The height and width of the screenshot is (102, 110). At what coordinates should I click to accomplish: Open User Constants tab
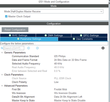(83, 39)
